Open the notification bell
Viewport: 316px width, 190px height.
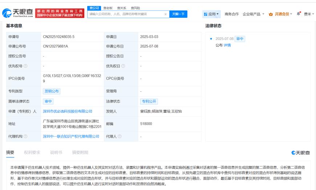298,14
